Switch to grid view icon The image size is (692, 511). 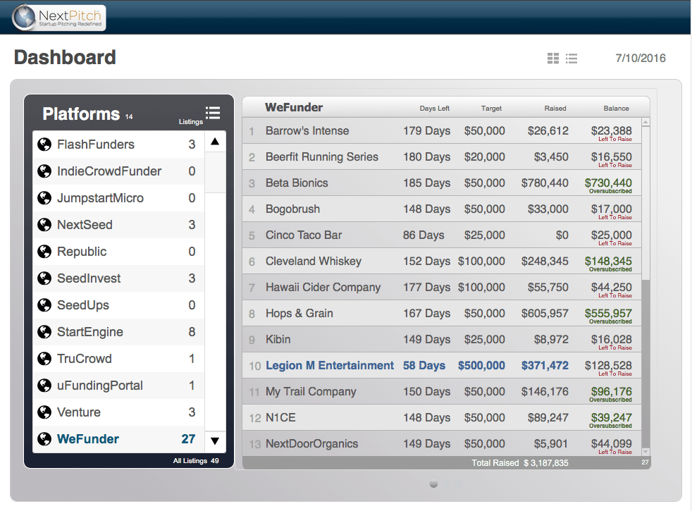point(553,59)
